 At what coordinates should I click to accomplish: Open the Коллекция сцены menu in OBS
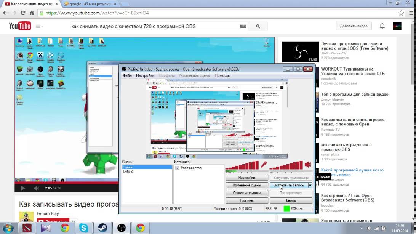click(x=195, y=75)
